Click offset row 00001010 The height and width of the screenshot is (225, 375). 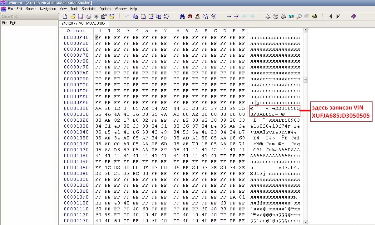(76, 115)
